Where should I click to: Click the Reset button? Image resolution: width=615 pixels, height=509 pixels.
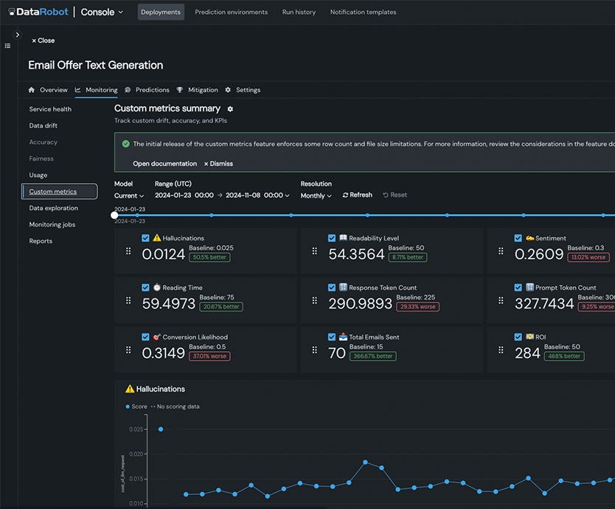[395, 195]
